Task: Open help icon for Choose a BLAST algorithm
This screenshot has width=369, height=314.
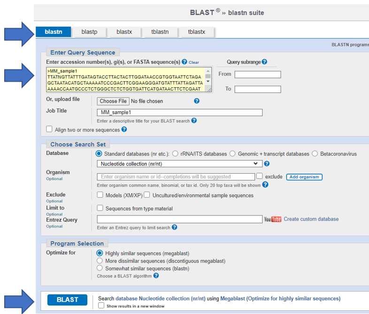Action: [x=156, y=276]
